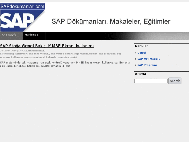Open the MMBE Ekranı kullanımı article title
Screen dimensions: 189x142
click(47, 46)
